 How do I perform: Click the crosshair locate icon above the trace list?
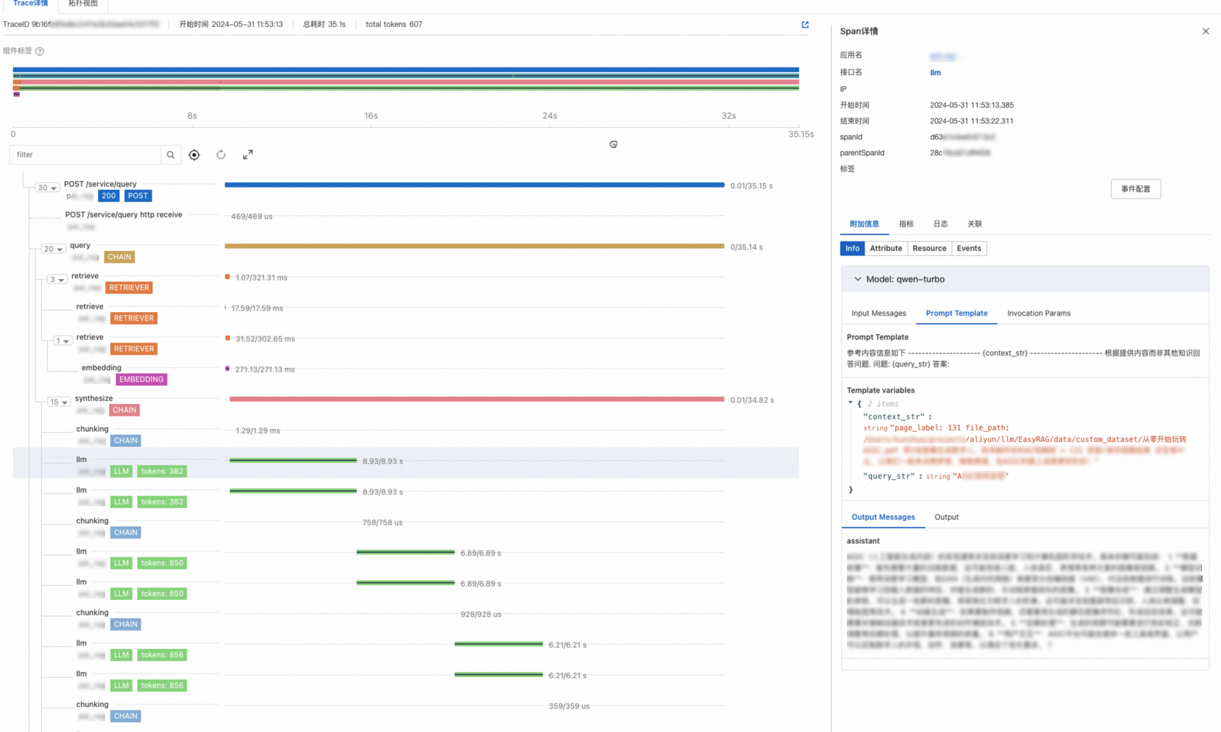194,155
